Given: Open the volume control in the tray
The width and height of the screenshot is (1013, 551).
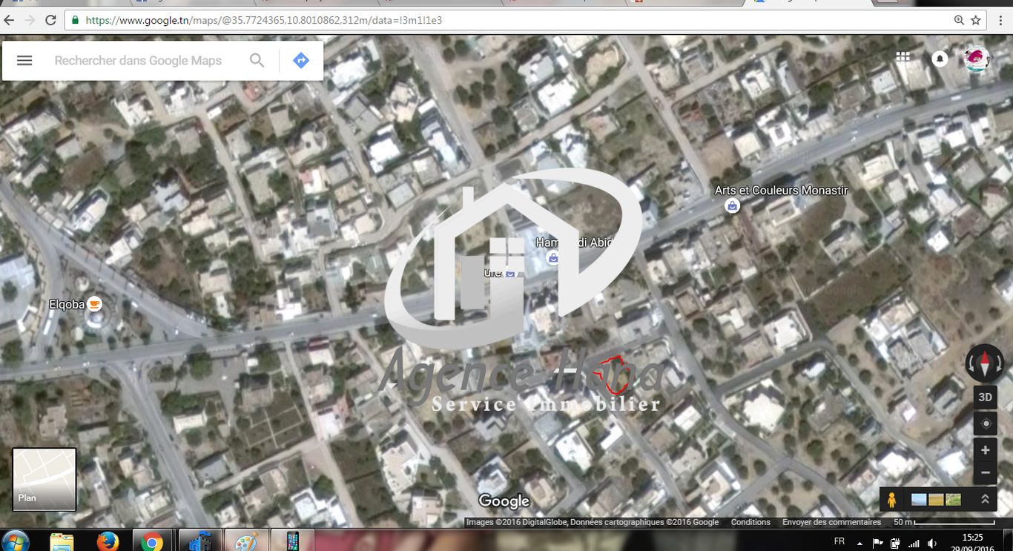Looking at the screenshot, I should pyautogui.click(x=932, y=543).
